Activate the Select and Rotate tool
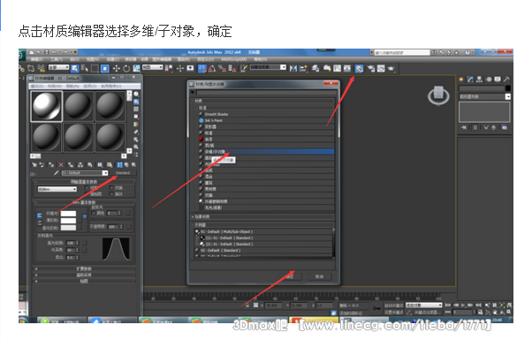Image resolution: width=517 pixels, height=340 pixels. point(126,68)
